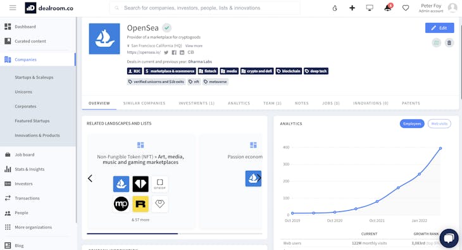Open the chat support bubble
This screenshot has height=250, width=462.
click(449, 238)
